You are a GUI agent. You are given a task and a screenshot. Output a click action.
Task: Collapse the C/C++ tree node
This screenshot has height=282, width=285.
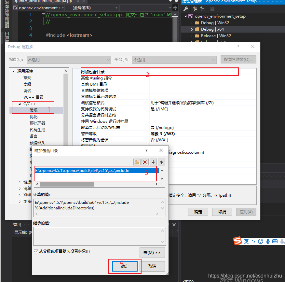20,104
